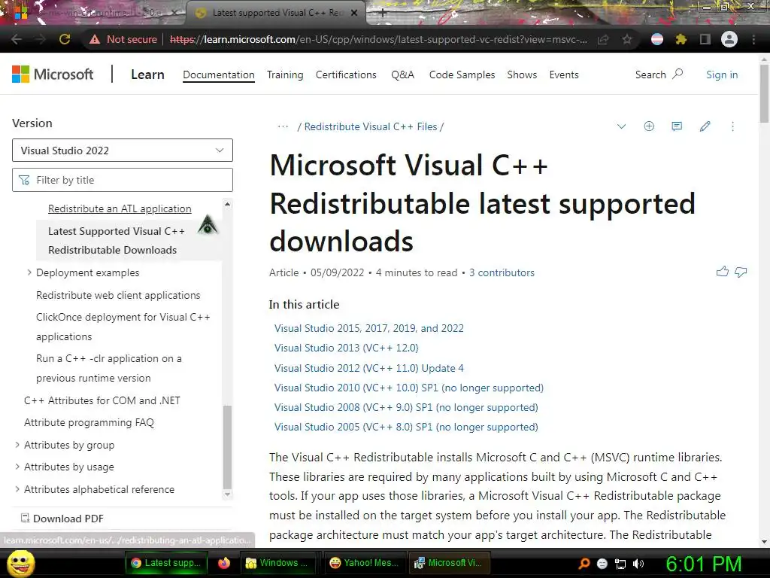Click the Start smiley button in the taskbar
The image size is (770, 578).
tap(21, 563)
